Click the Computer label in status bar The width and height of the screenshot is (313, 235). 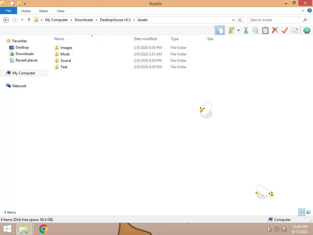pyautogui.click(x=282, y=219)
